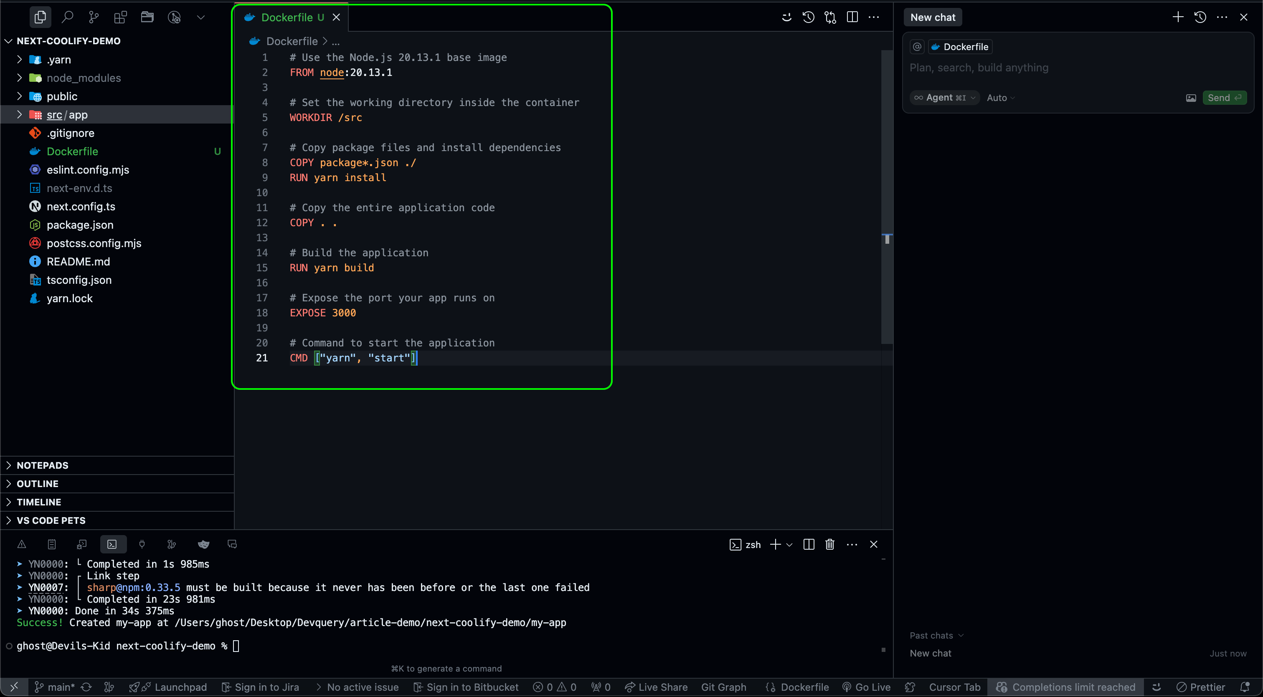The image size is (1263, 697).
Task: Split the editor right
Action: tap(852, 17)
